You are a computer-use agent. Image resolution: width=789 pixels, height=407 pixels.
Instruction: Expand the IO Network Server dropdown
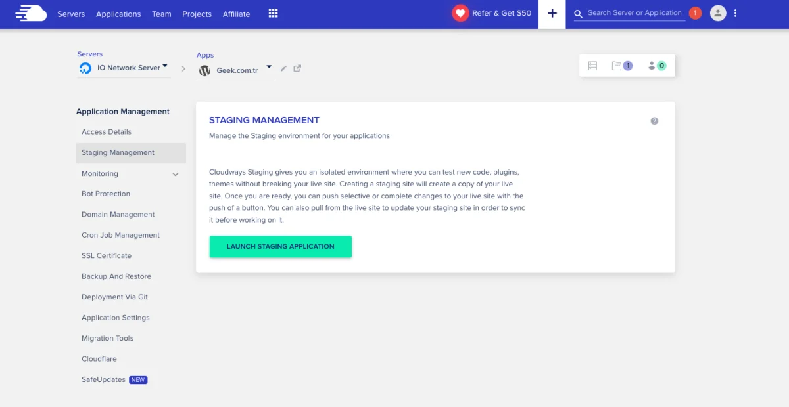(x=165, y=66)
